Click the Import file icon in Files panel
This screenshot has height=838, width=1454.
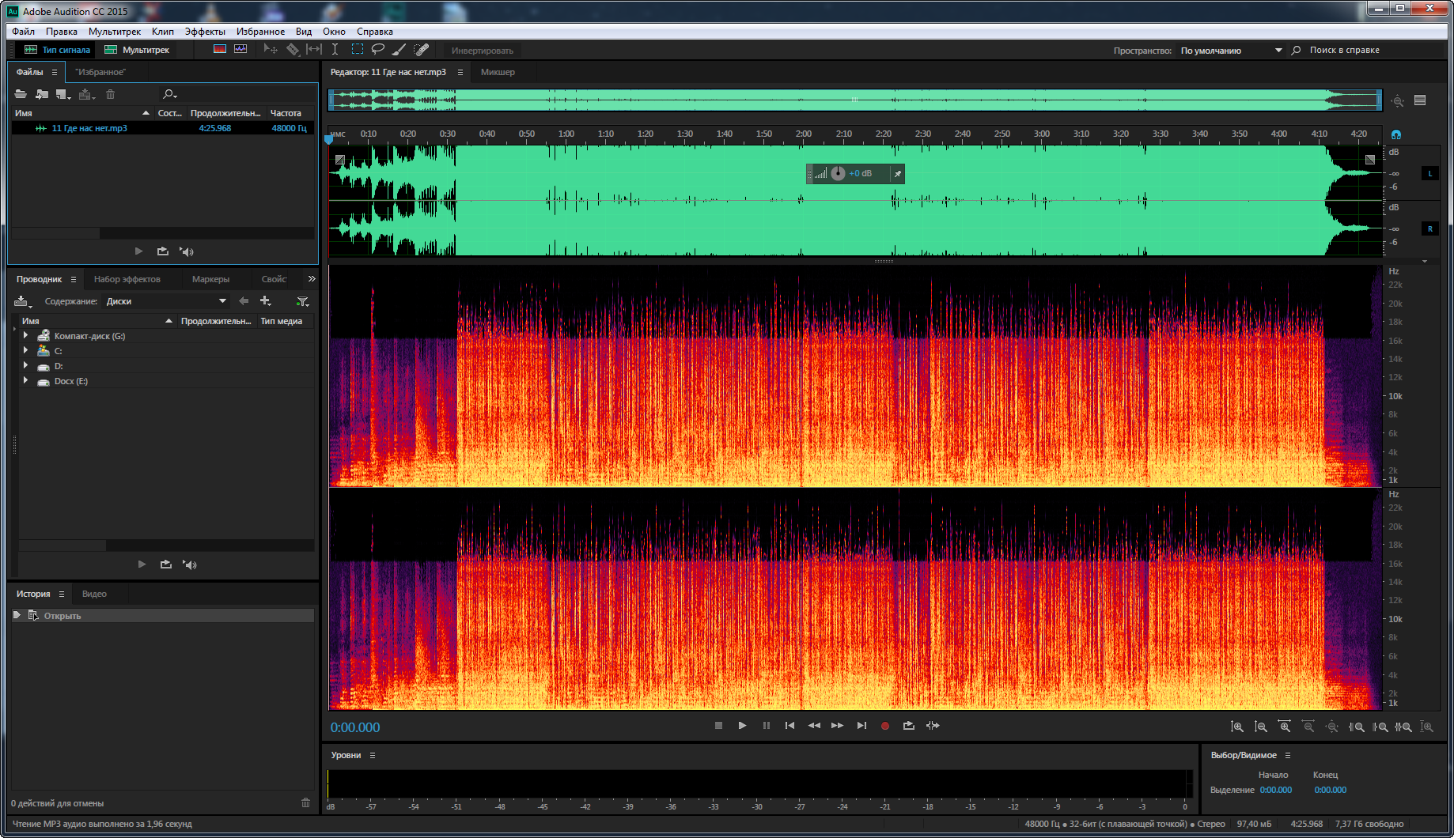42,94
